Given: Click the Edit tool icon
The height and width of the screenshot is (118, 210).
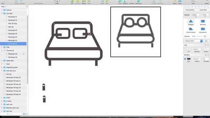Looking at the screenshot, I should coord(72,2).
